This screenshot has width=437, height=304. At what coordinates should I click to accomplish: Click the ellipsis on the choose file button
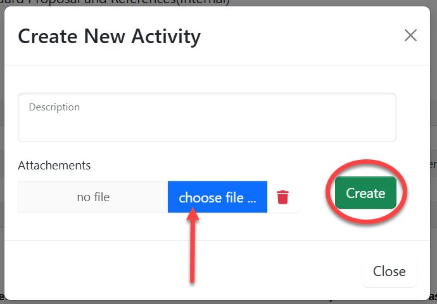251,199
